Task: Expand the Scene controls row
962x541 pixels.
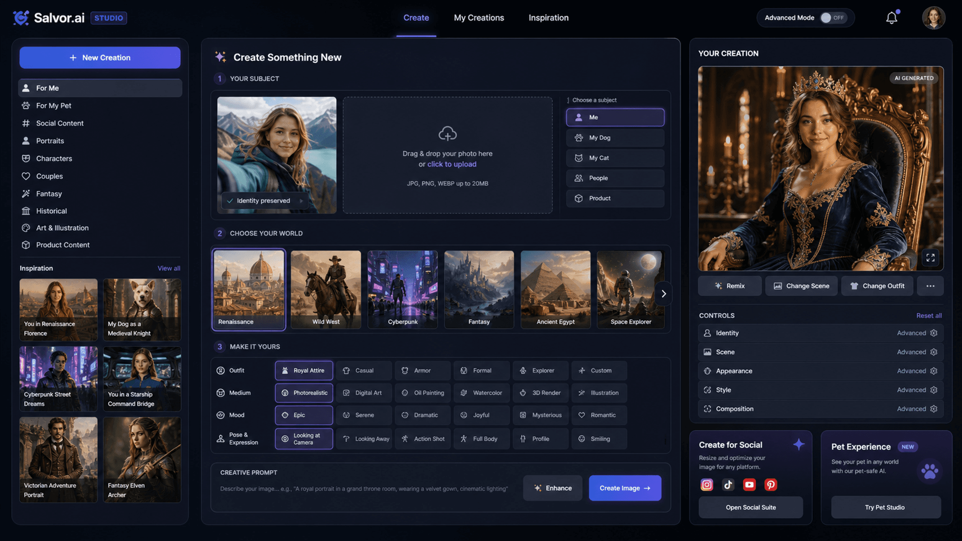Action: (x=821, y=352)
